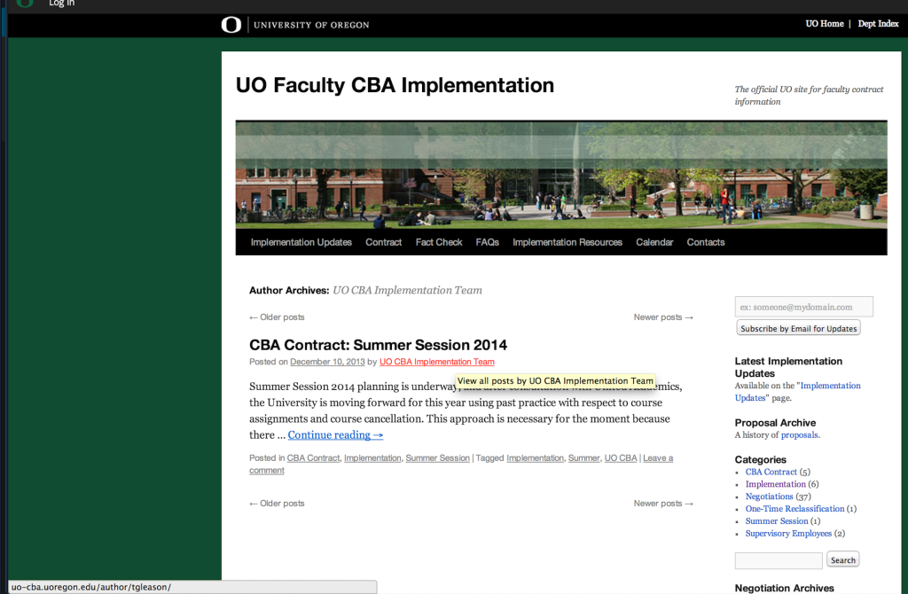Open the proposals history link
The height and width of the screenshot is (594, 908).
pyautogui.click(x=799, y=434)
